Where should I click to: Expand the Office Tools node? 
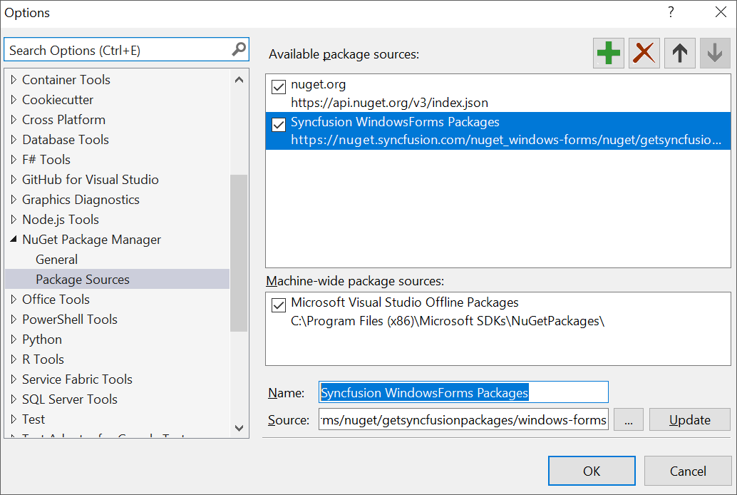[15, 299]
